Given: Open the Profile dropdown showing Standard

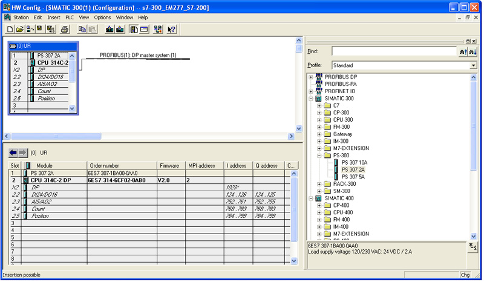Looking at the screenshot, I should [473, 65].
